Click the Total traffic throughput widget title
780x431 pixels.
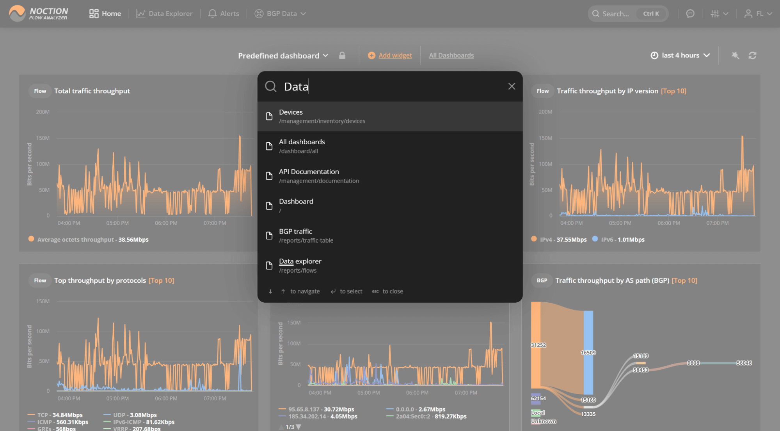click(92, 91)
